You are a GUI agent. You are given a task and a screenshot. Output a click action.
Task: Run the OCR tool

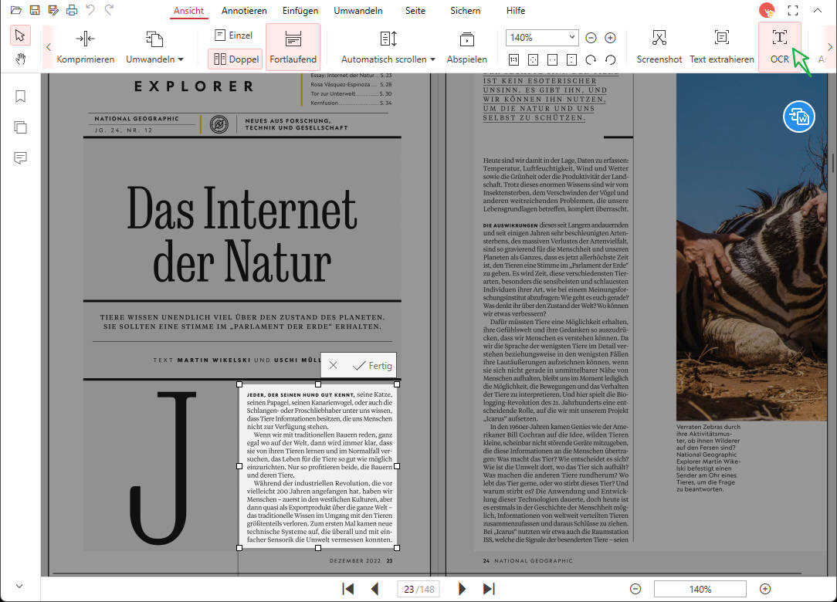778,45
